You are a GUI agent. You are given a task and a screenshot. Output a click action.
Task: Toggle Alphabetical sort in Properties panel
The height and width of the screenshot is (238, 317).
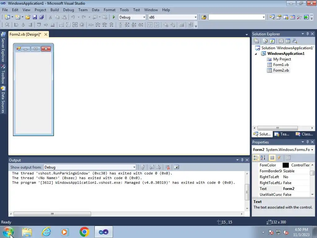click(263, 158)
